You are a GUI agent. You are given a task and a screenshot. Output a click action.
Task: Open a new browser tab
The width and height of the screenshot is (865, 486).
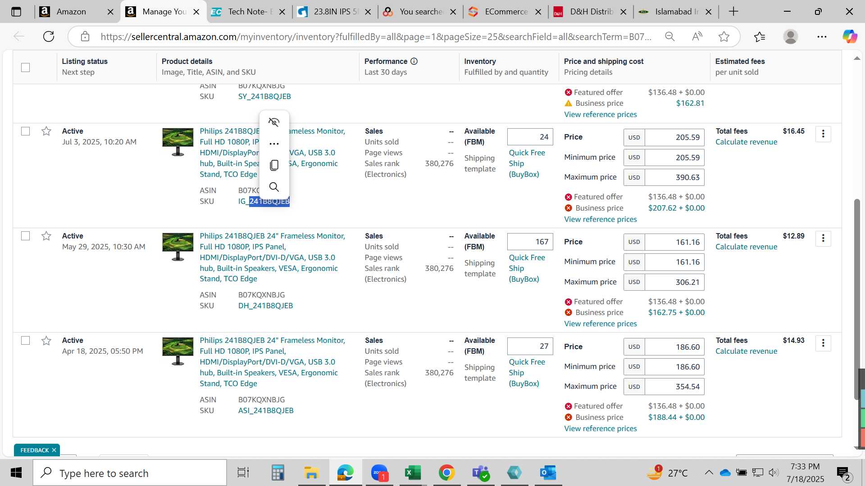pyautogui.click(x=733, y=12)
